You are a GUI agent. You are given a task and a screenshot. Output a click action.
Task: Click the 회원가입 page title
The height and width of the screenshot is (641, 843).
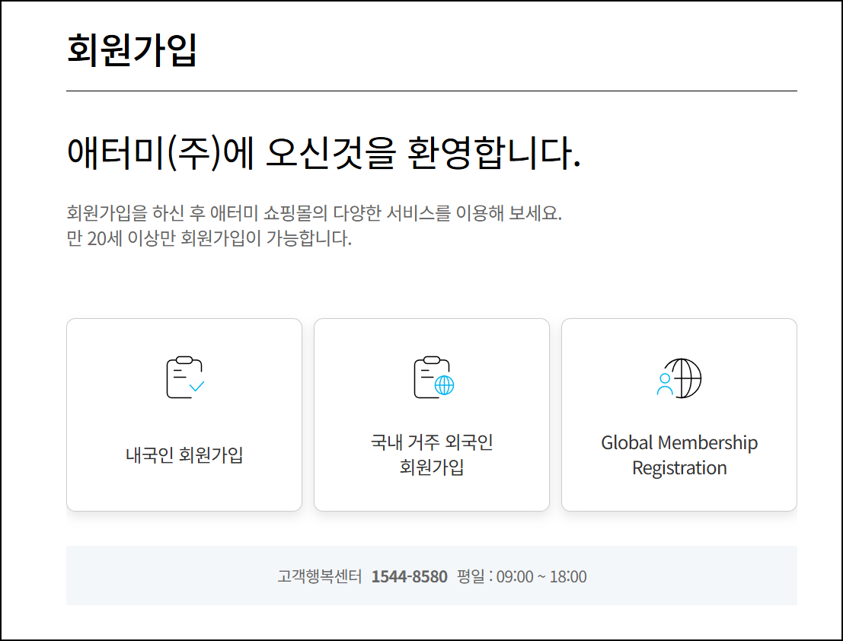coord(132,49)
